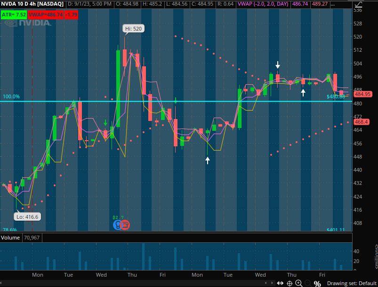Click the pink 486.74 VWAP value in header

(300, 4)
